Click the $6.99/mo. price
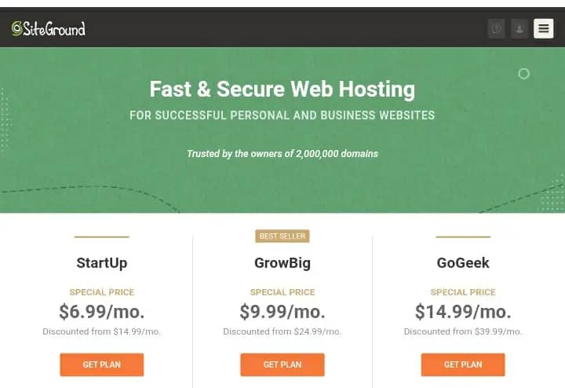The image size is (565, 388). tap(101, 312)
